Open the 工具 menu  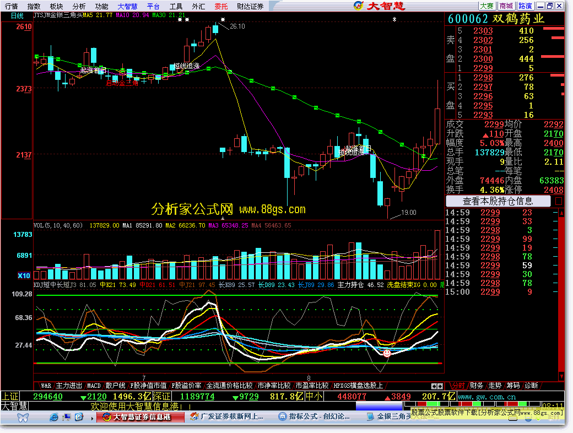[176, 6]
